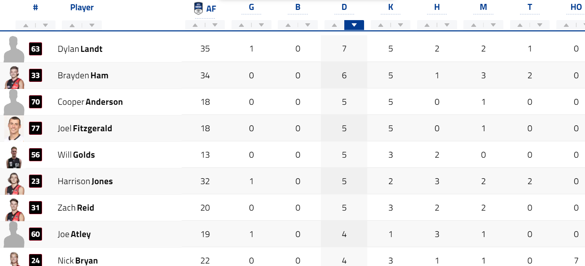Screen dimensions: 585x266
Task: Click Zach Reid's jersey number 31 badge
Action: tap(35, 207)
